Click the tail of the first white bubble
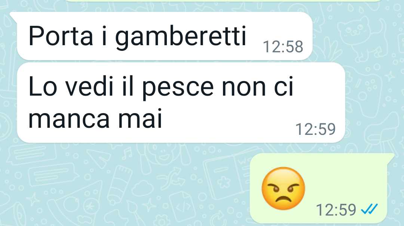This screenshot has width=404, height=226. [13, 17]
